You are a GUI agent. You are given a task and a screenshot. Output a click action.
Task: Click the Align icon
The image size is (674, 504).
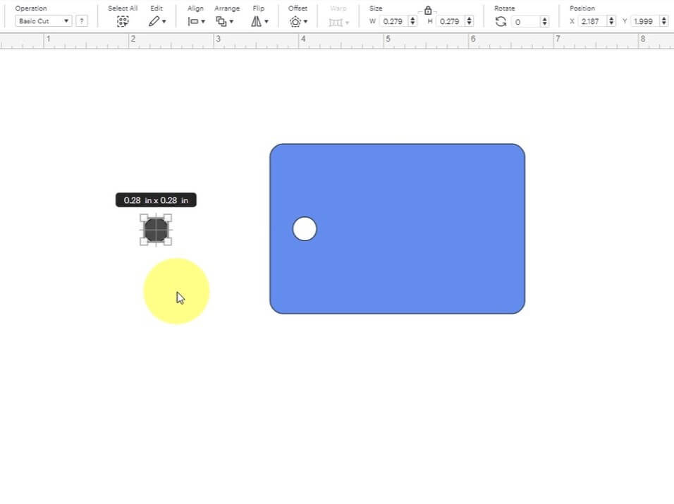tap(193, 21)
